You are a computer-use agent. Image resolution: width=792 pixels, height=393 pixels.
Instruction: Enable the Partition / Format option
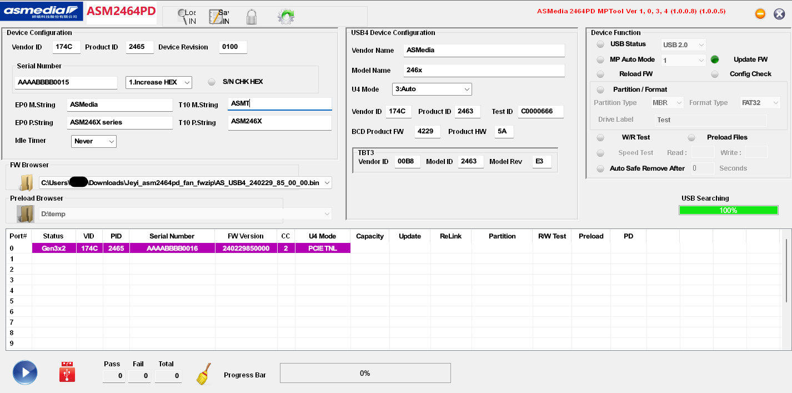(600, 89)
